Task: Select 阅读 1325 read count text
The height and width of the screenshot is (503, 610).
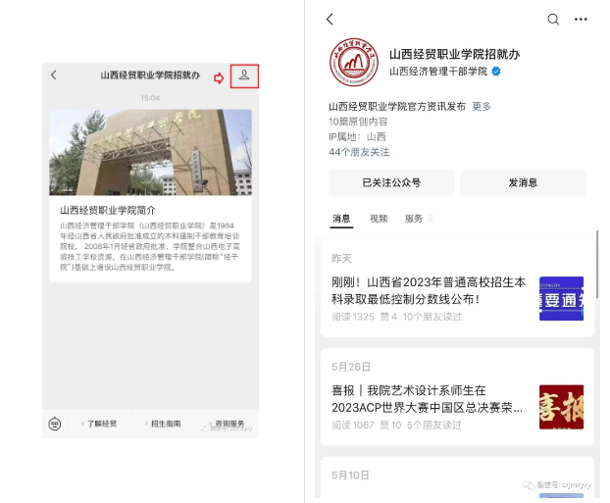Action: (x=352, y=317)
